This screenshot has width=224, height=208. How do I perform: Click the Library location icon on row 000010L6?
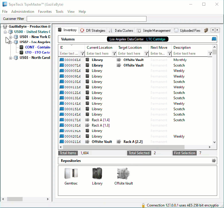pyautogui.click(x=87, y=82)
